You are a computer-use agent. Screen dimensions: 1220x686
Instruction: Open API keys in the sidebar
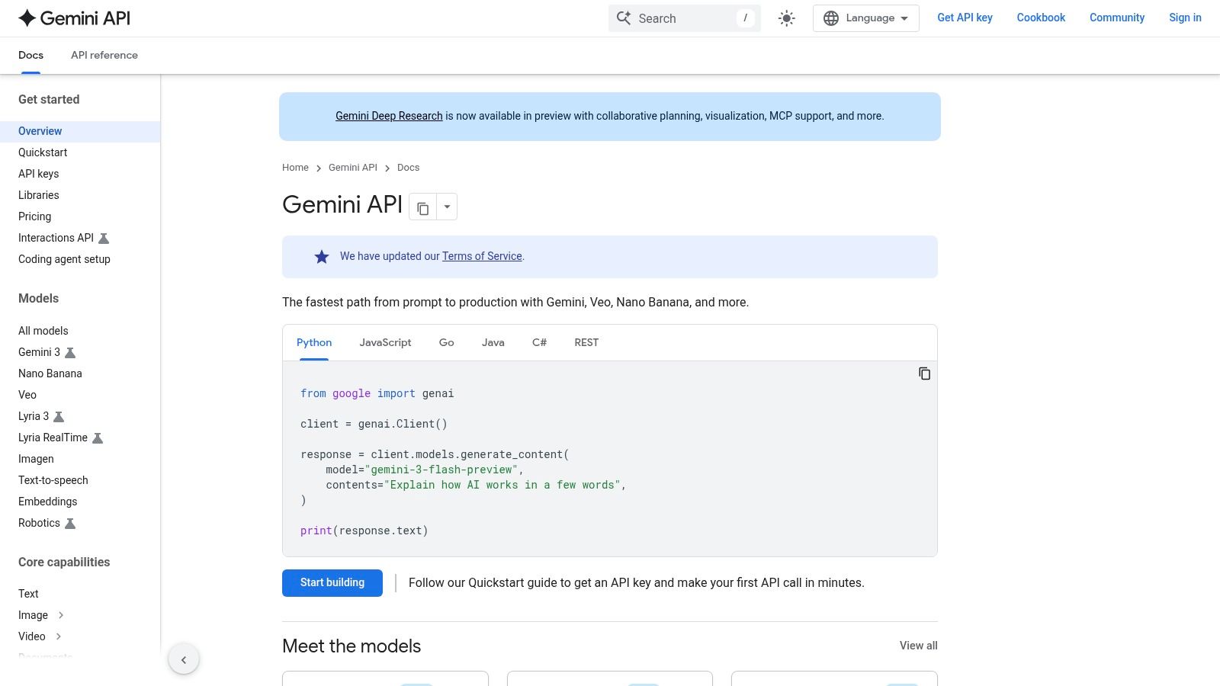point(38,174)
